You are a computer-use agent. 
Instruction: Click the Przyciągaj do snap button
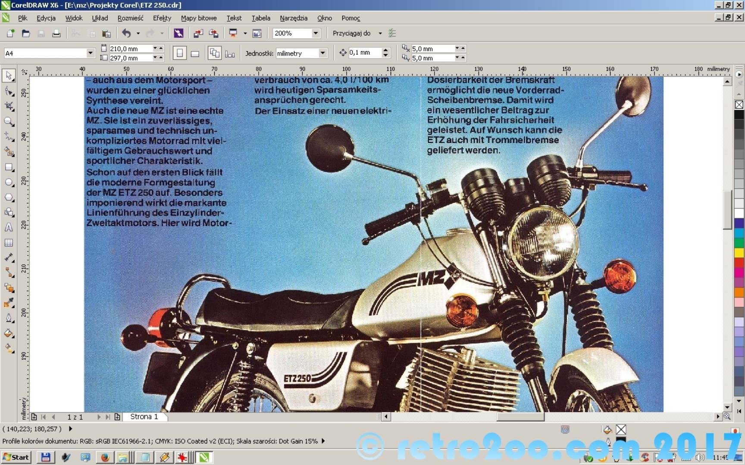351,33
